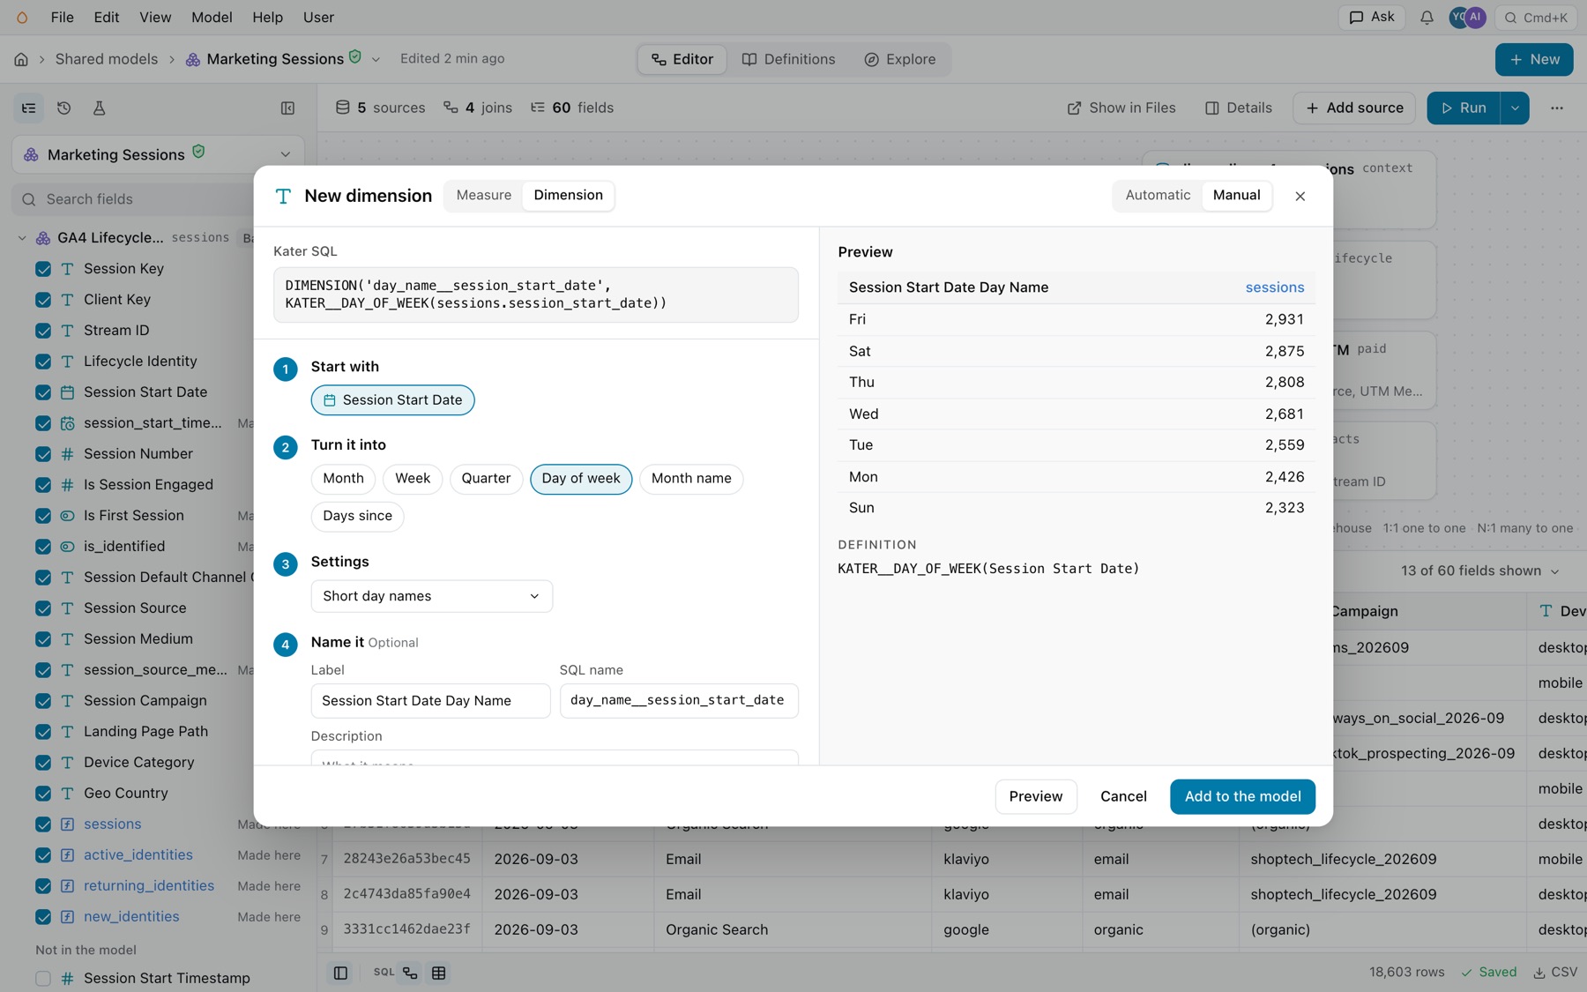Open the Model menu
The height and width of the screenshot is (992, 1587).
212,17
